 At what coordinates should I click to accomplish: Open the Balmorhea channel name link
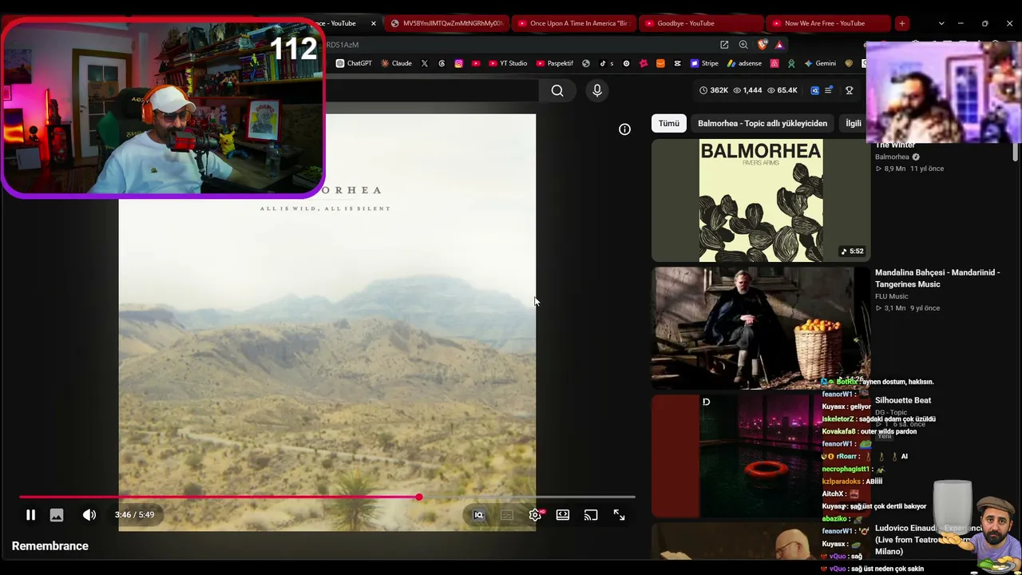[892, 157]
